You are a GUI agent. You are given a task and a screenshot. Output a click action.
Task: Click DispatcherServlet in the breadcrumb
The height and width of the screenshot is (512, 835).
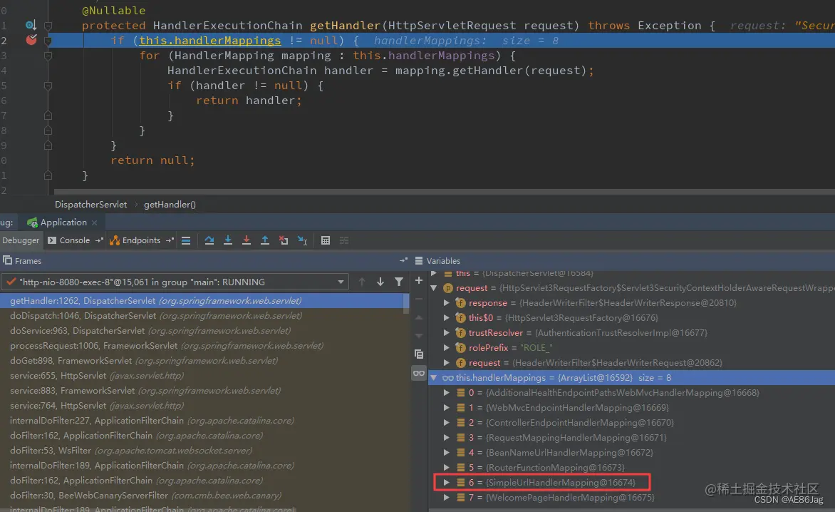pos(90,205)
